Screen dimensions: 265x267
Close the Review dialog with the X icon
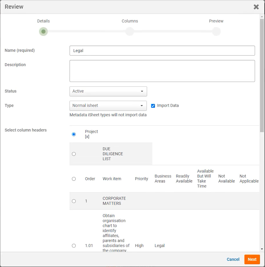click(256, 7)
